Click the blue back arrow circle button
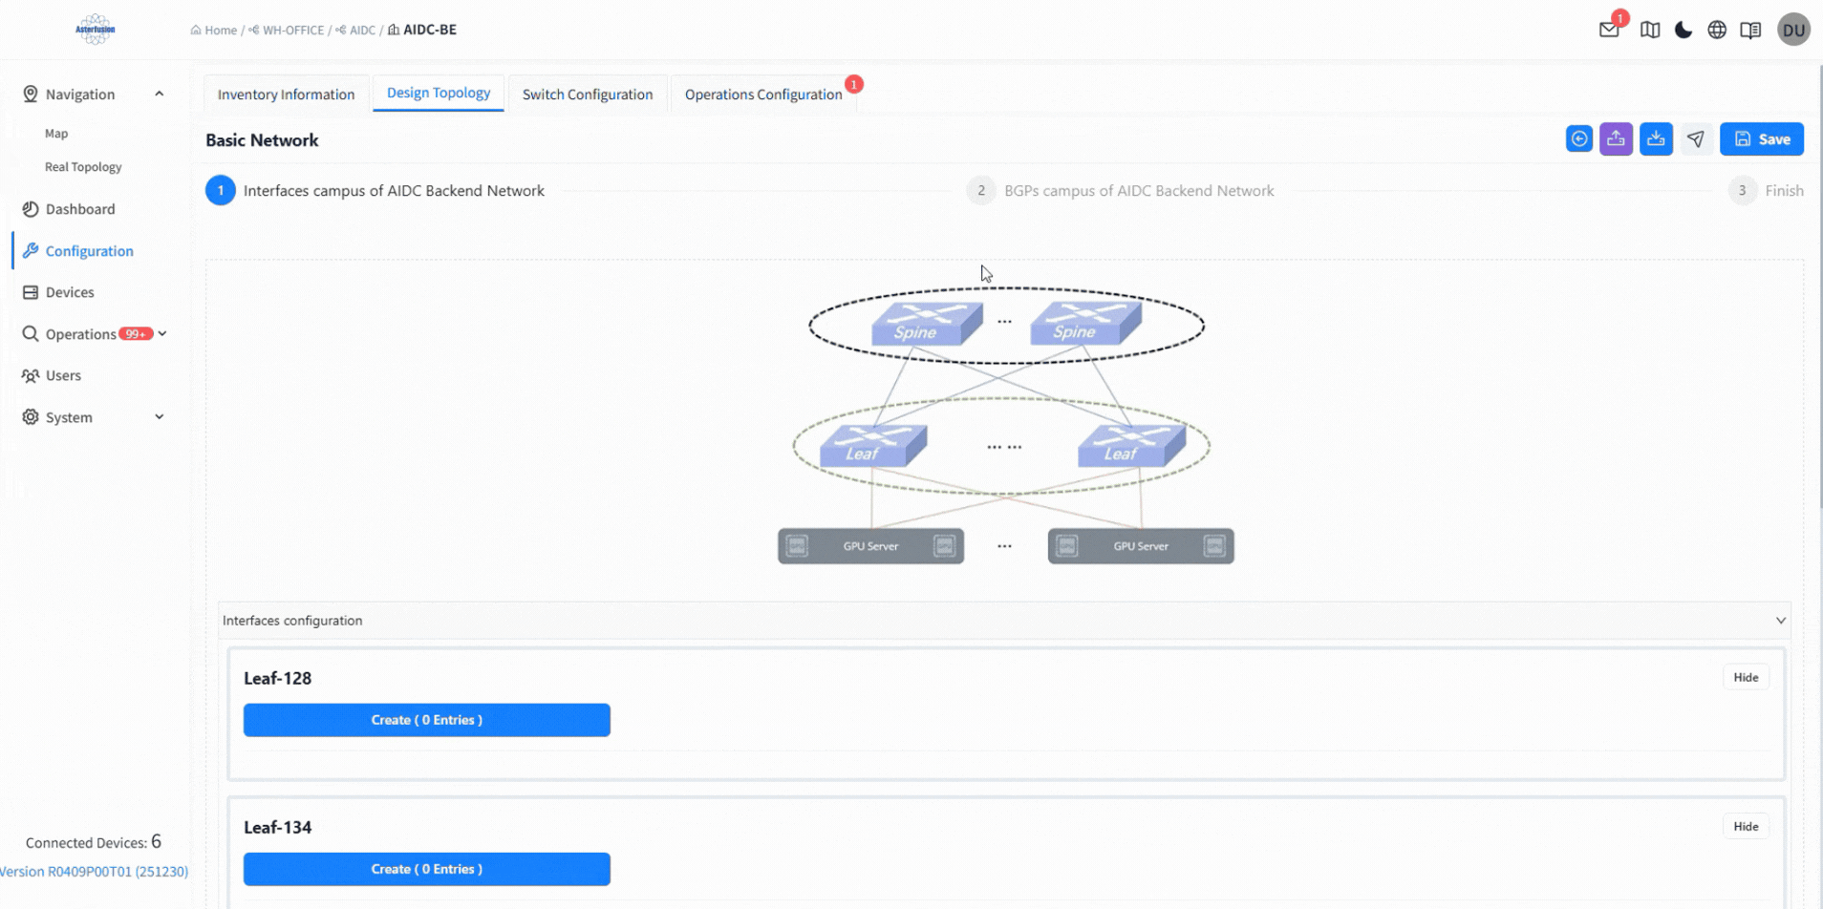This screenshot has height=909, width=1823. pyautogui.click(x=1579, y=138)
